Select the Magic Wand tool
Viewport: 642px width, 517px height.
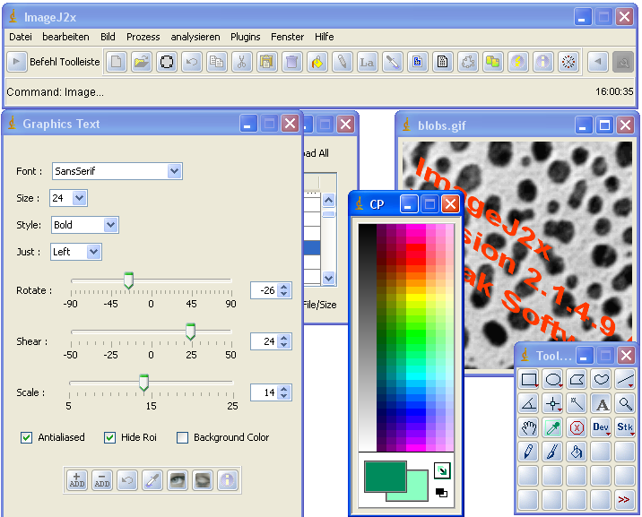point(577,404)
